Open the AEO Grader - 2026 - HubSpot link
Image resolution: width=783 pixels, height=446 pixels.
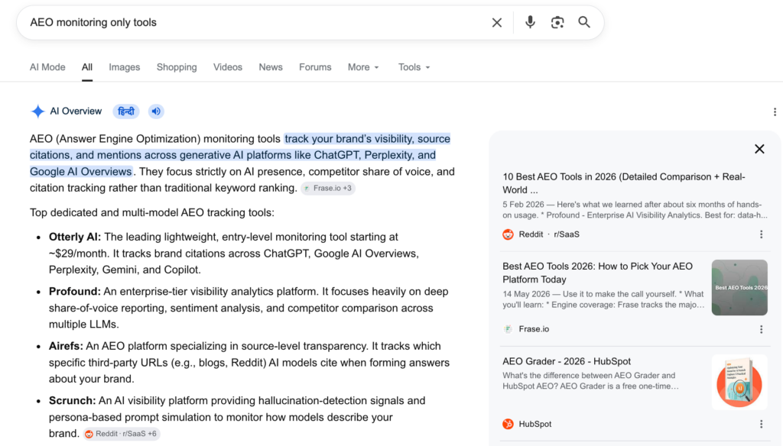click(567, 361)
